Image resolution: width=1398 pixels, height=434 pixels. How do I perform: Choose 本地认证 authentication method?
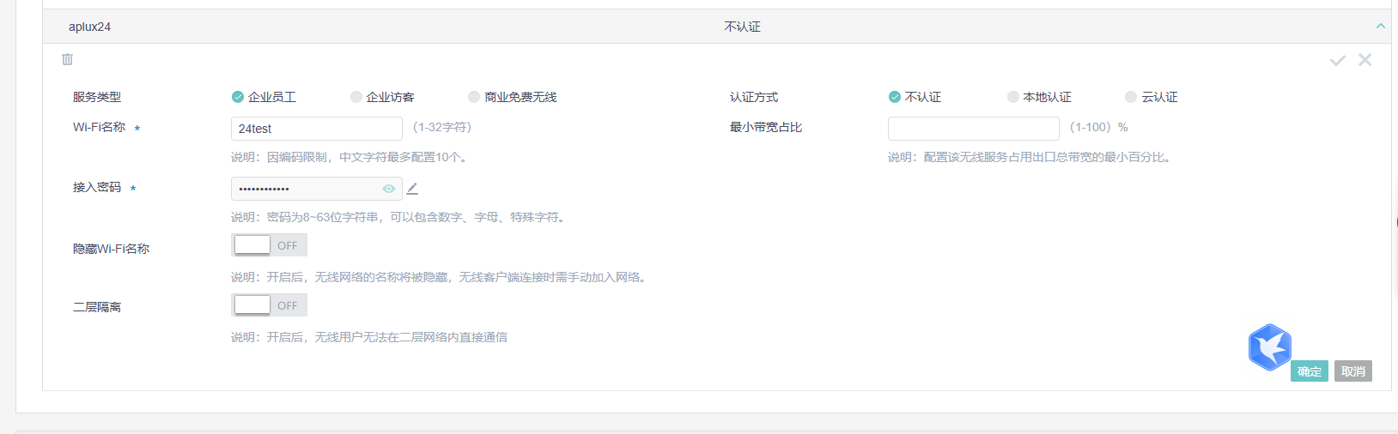click(1013, 97)
